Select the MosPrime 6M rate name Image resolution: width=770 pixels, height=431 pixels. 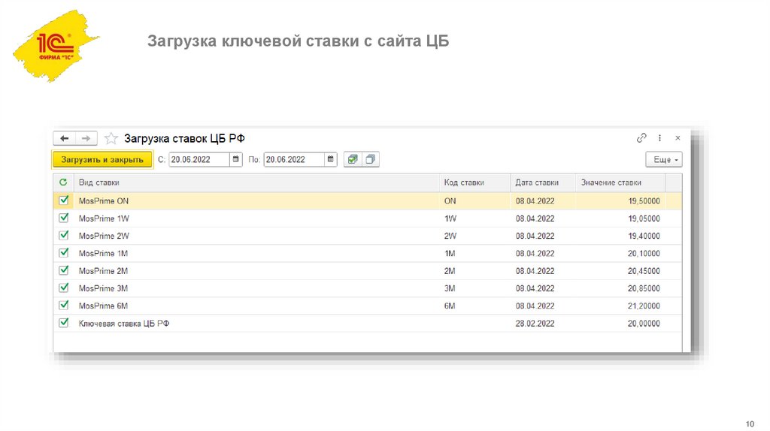coord(103,306)
